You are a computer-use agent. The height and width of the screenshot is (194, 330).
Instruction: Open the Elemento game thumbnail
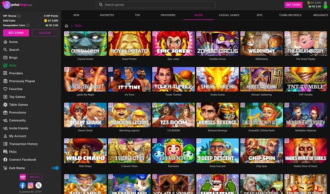click(173, 151)
